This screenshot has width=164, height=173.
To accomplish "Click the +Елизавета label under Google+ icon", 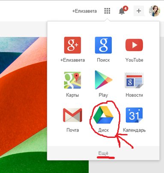I will [x=72, y=60].
